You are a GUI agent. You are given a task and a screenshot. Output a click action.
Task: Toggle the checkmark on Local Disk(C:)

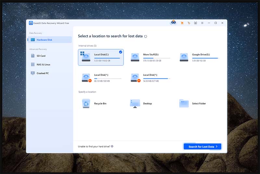[121, 52]
